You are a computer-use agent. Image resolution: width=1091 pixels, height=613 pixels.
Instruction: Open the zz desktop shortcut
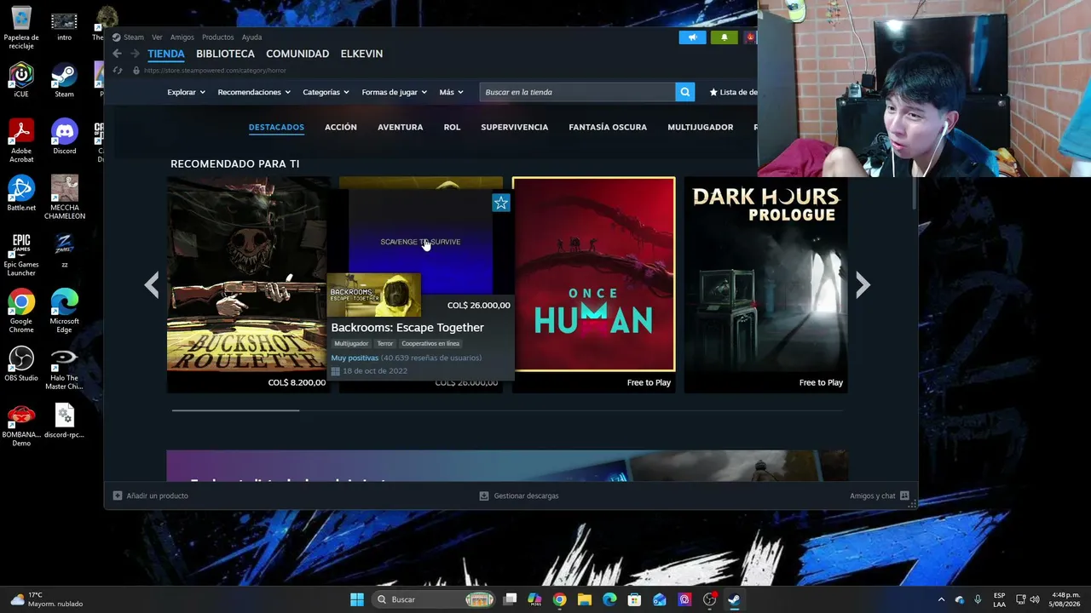point(64,250)
